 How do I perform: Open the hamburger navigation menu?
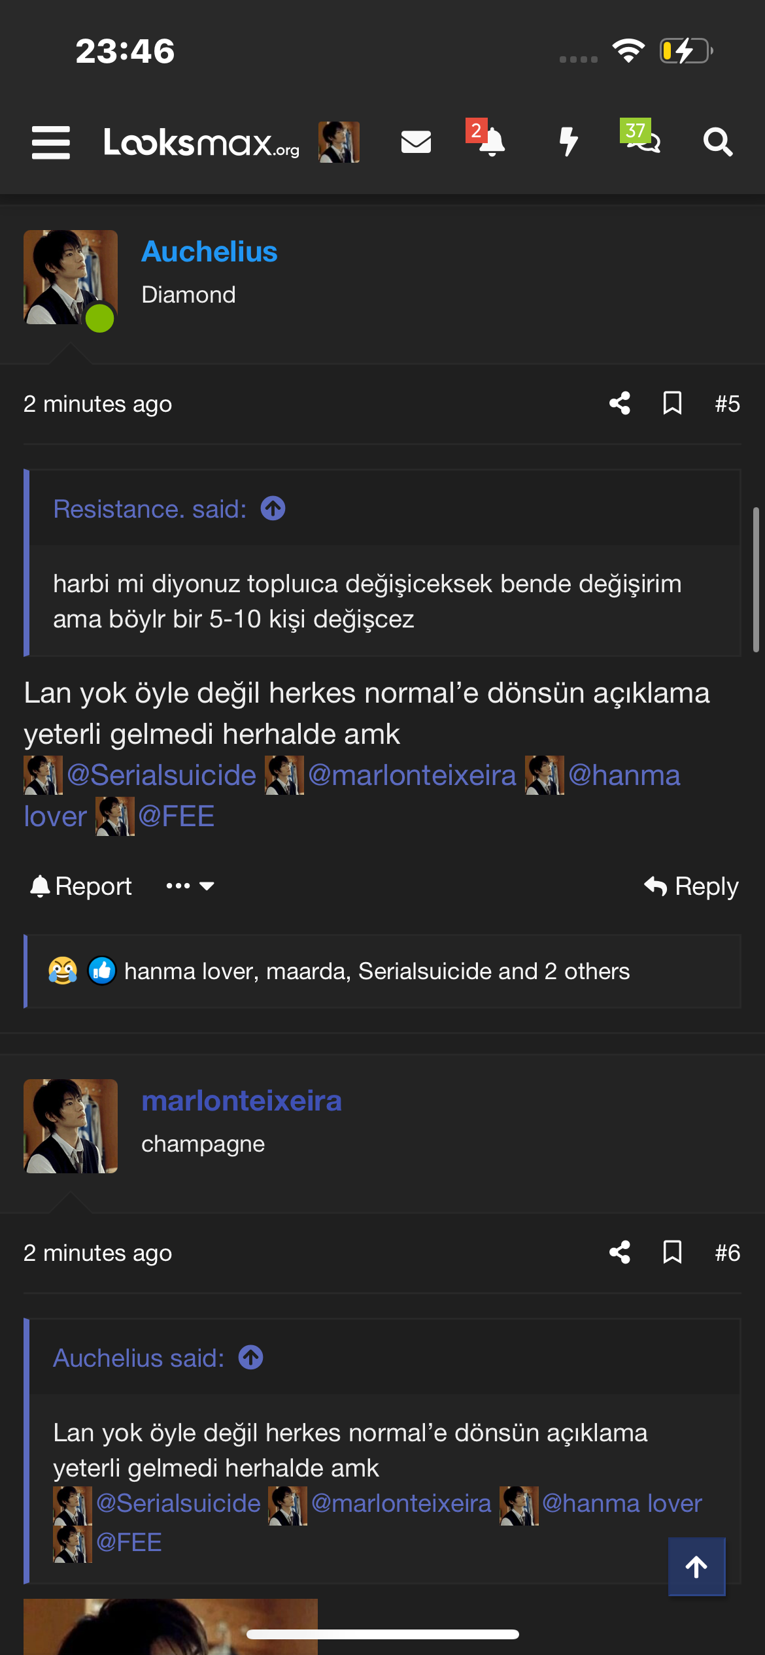point(51,142)
